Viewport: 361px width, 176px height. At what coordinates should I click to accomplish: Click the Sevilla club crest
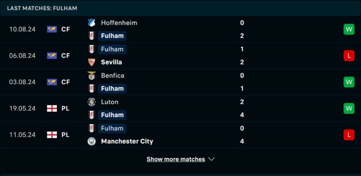tap(92, 62)
